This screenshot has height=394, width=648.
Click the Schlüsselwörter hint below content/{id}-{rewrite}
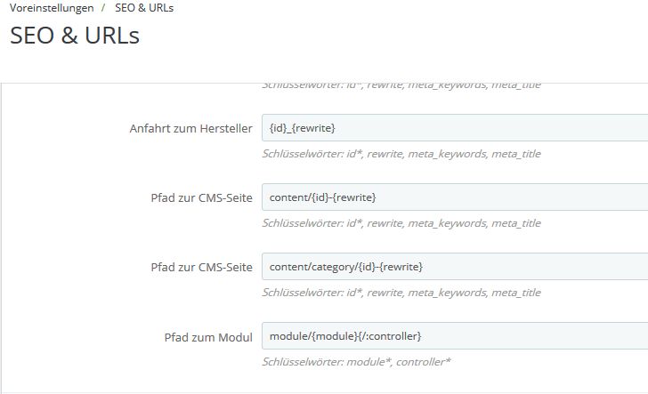[x=401, y=223]
